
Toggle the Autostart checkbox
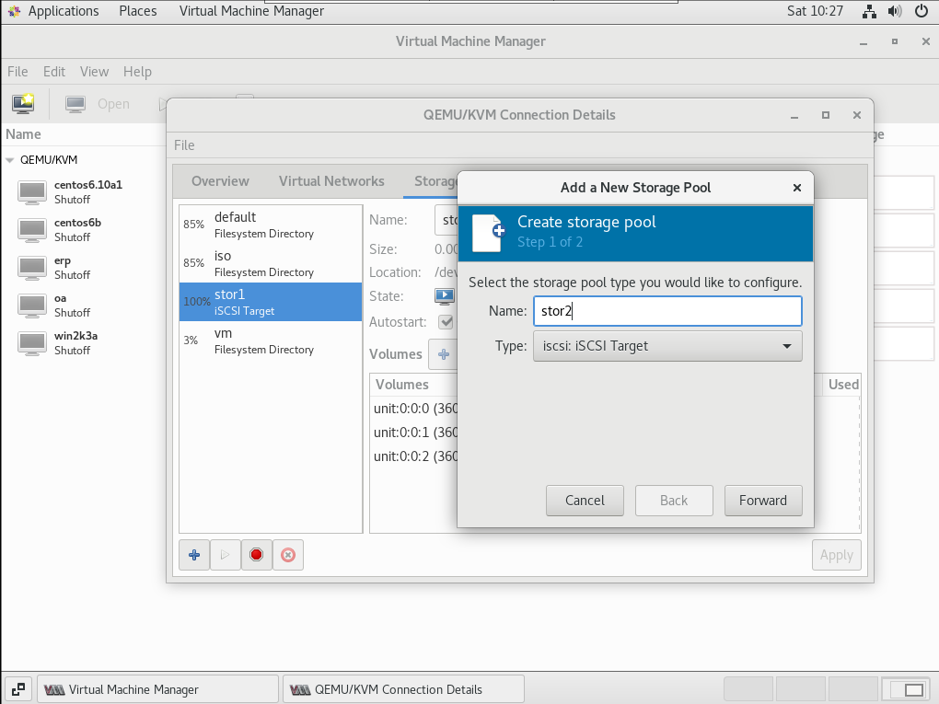446,322
